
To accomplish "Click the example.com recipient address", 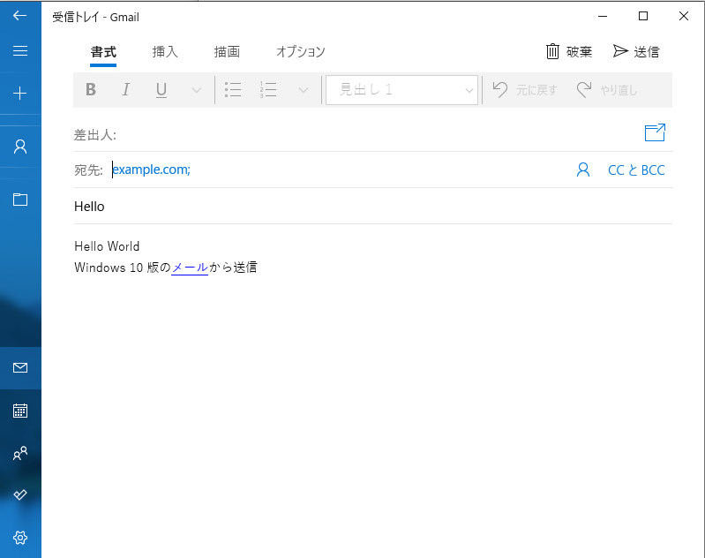I will point(151,170).
